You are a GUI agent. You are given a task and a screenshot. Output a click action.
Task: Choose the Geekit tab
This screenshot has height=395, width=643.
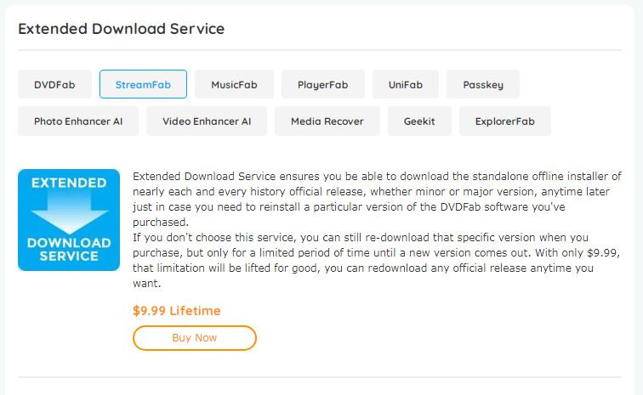tap(419, 121)
